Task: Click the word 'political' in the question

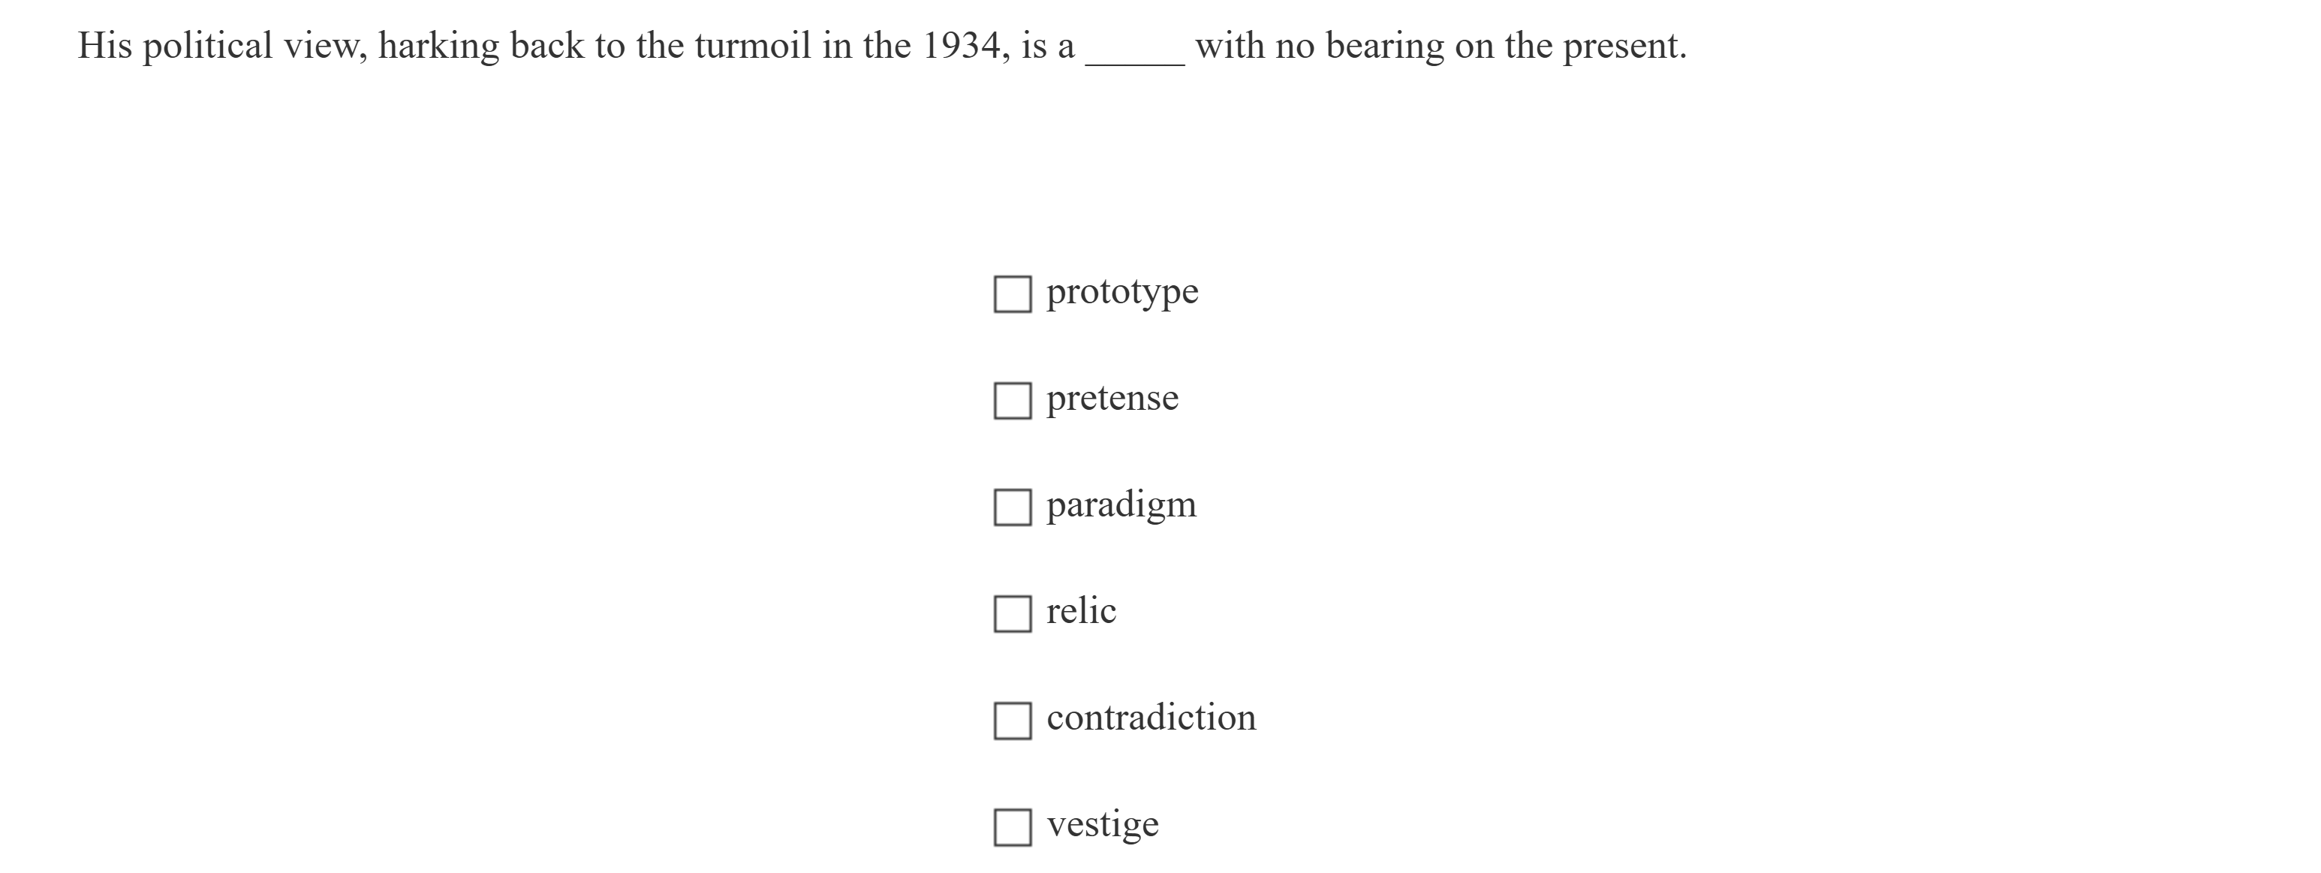Action: point(207,46)
